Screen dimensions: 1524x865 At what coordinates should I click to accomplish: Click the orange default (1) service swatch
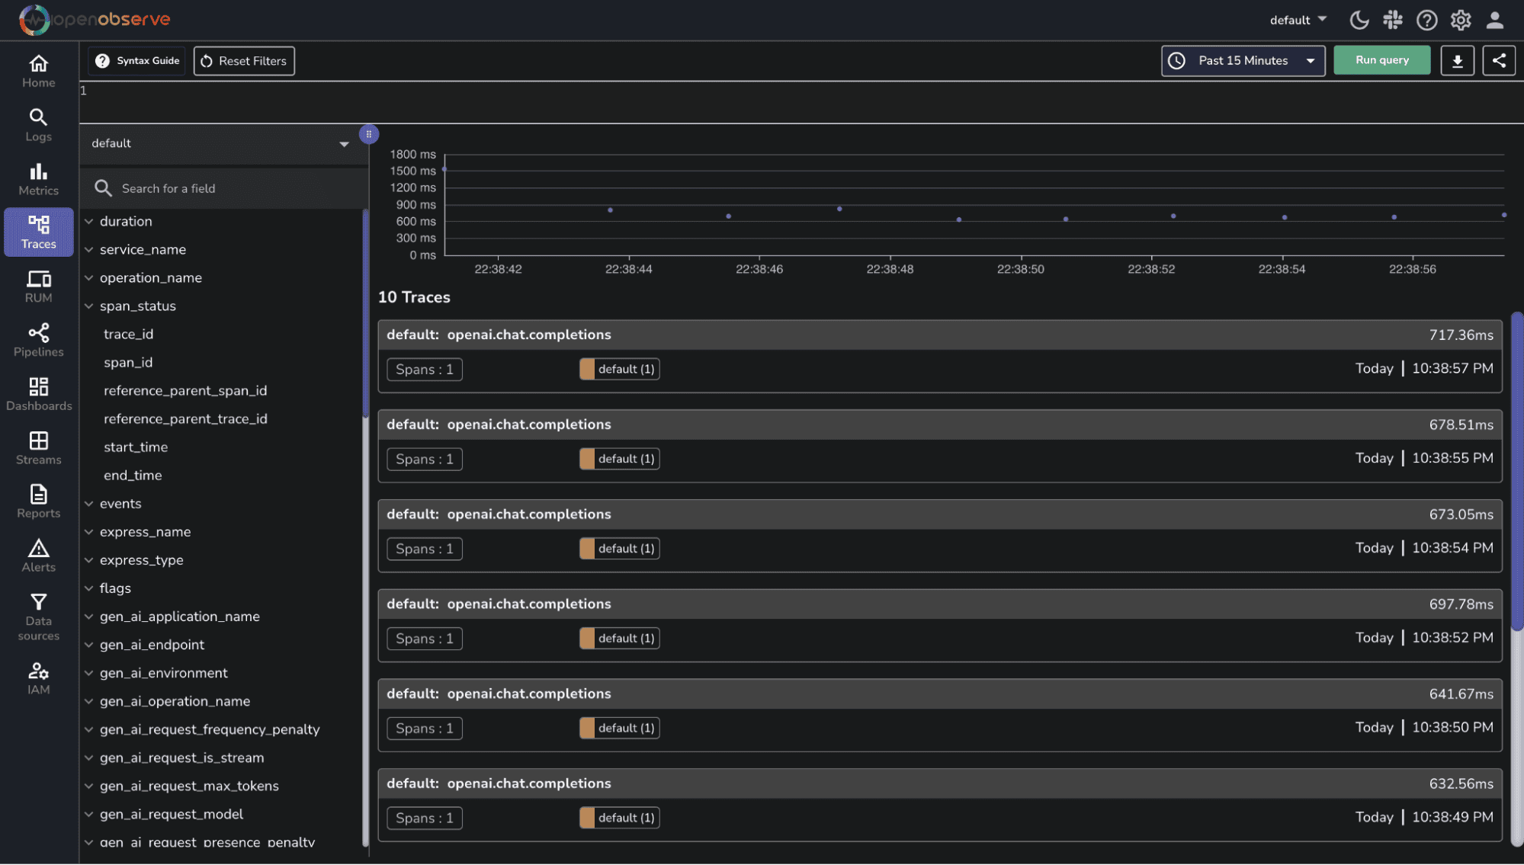click(587, 370)
